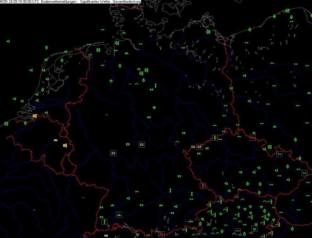Click the isolated green symbol in the top-left corner
312x238 pixels.
8,41
